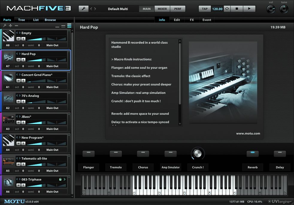This screenshot has height=205, width=294.
Task: Click the master vol knob
Action: click(271, 9)
